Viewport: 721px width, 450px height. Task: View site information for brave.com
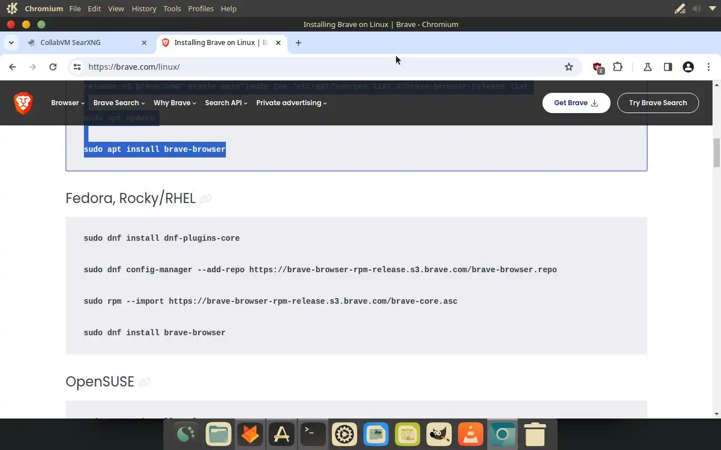click(x=77, y=67)
